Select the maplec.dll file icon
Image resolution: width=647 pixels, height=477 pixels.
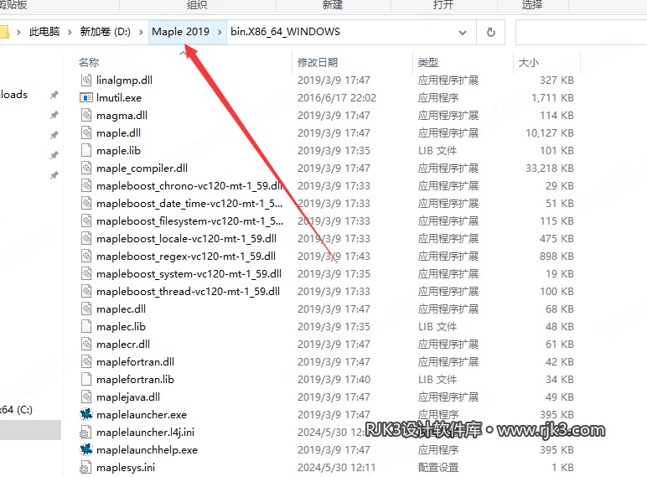[85, 309]
